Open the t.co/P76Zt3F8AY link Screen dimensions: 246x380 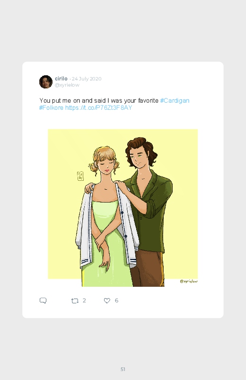pyautogui.click(x=99, y=107)
